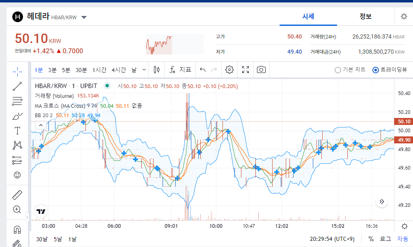This screenshot has height=247, width=413.
Task: Activate the zoom in tool
Action: (x=17, y=209)
